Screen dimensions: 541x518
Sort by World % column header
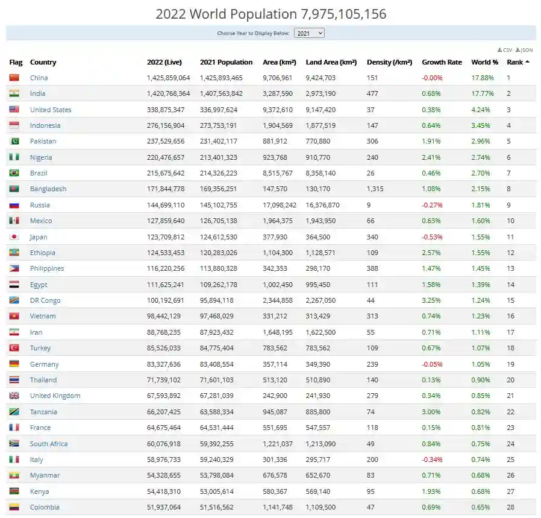click(484, 62)
